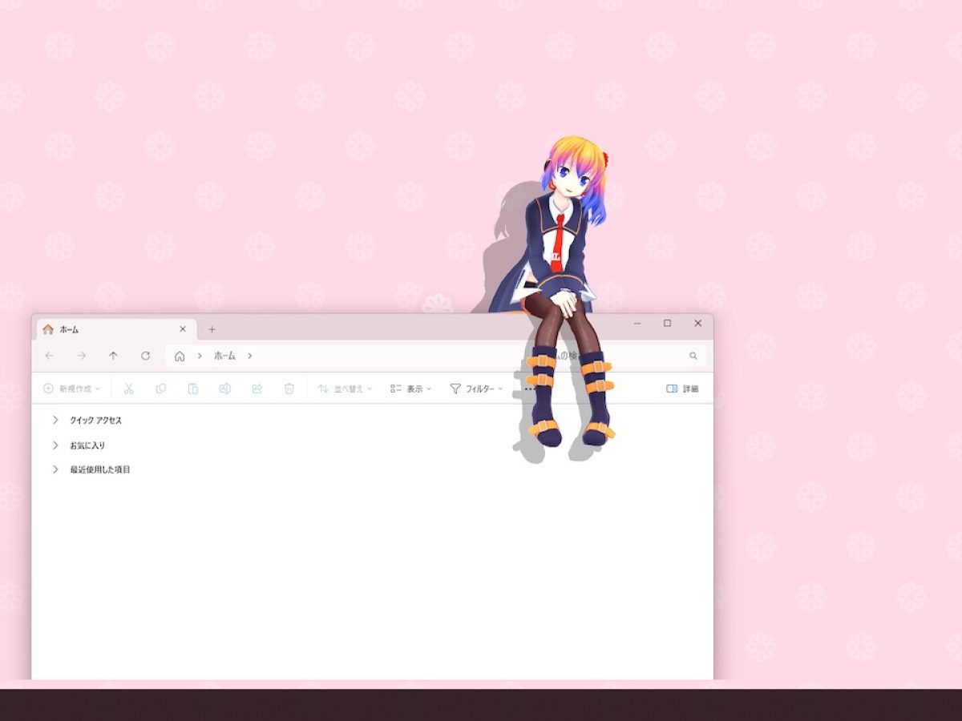
Task: Open the 表示 view dropdown
Action: pyautogui.click(x=410, y=389)
